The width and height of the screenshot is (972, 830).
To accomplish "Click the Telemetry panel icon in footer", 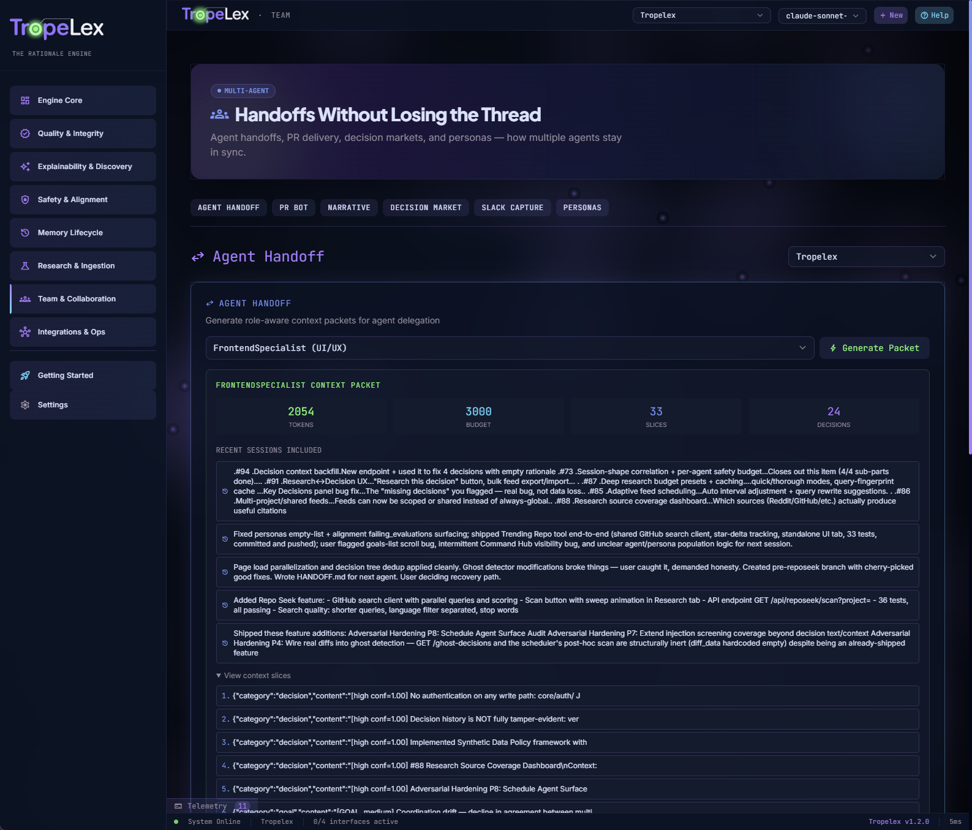I will [178, 806].
